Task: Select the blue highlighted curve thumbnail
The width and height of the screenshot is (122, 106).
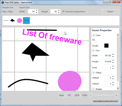Action: [26, 20]
